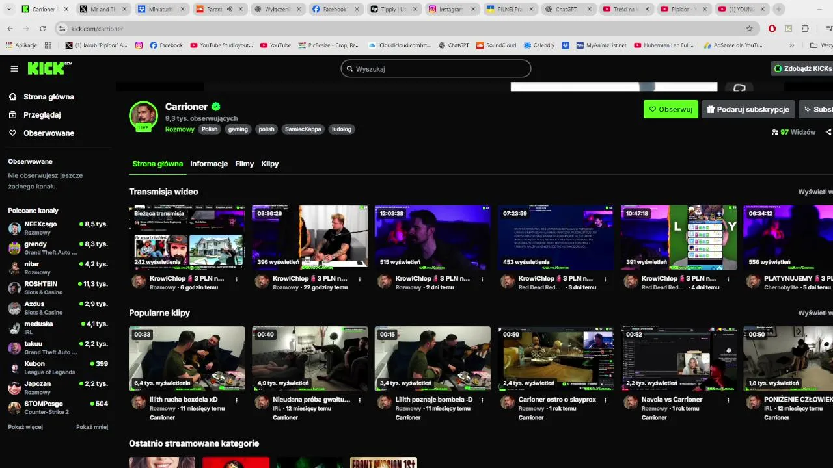This screenshot has height=468, width=833.
Task: Reload the page in Chrome
Action: pyautogui.click(x=42, y=29)
